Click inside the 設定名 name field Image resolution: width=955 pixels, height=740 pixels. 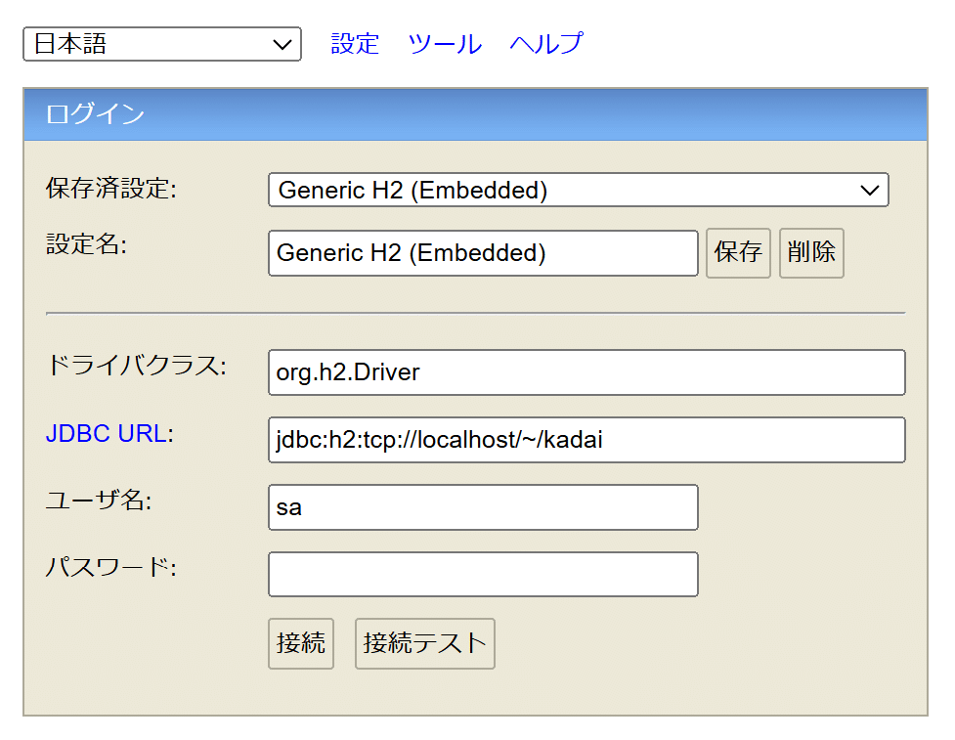[x=482, y=253]
